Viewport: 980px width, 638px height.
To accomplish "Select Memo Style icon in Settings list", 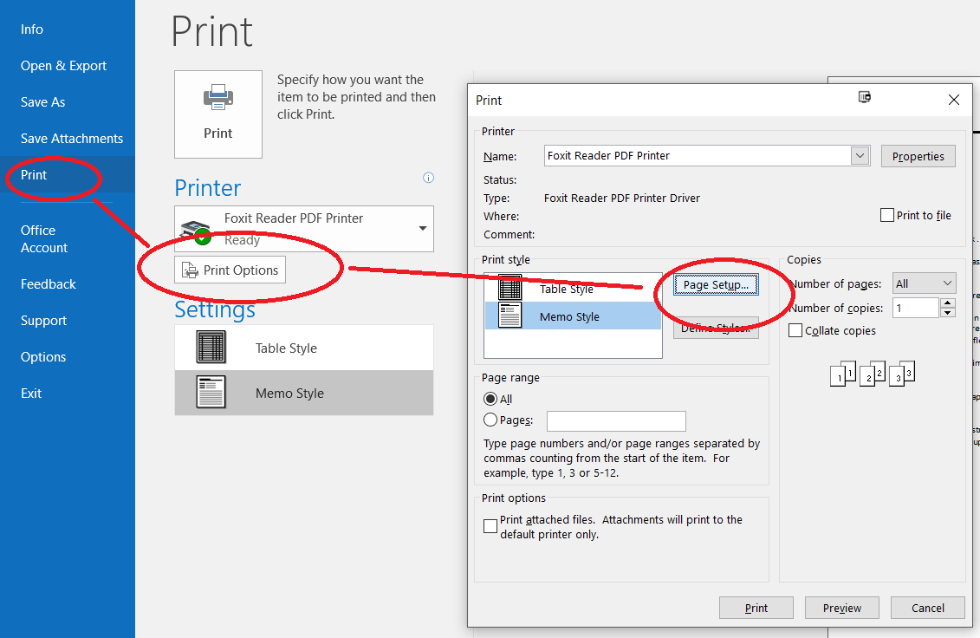I will [211, 393].
